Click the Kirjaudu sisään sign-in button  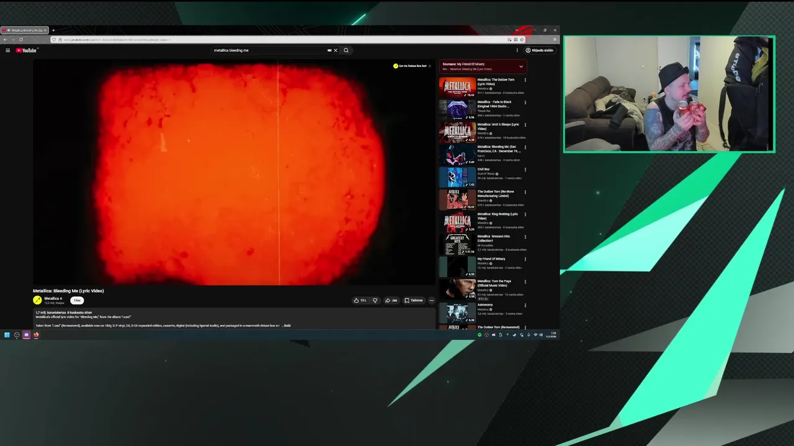point(540,50)
